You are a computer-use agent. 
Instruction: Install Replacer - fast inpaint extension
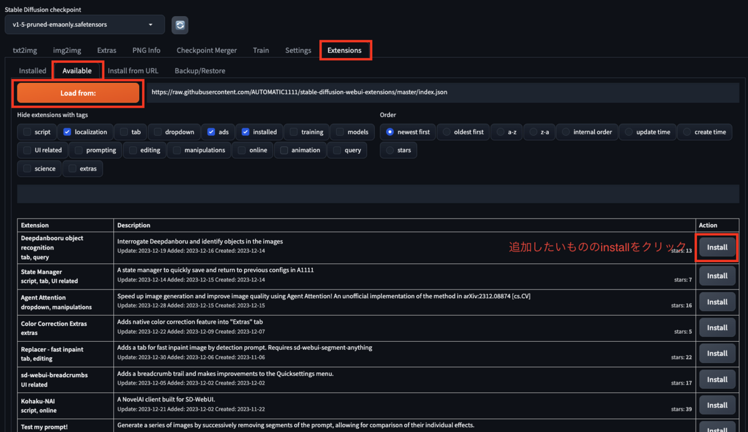click(x=717, y=354)
